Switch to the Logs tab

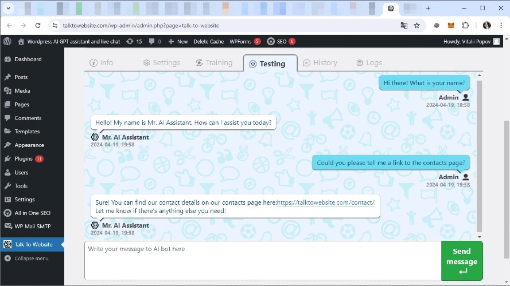[x=369, y=62]
